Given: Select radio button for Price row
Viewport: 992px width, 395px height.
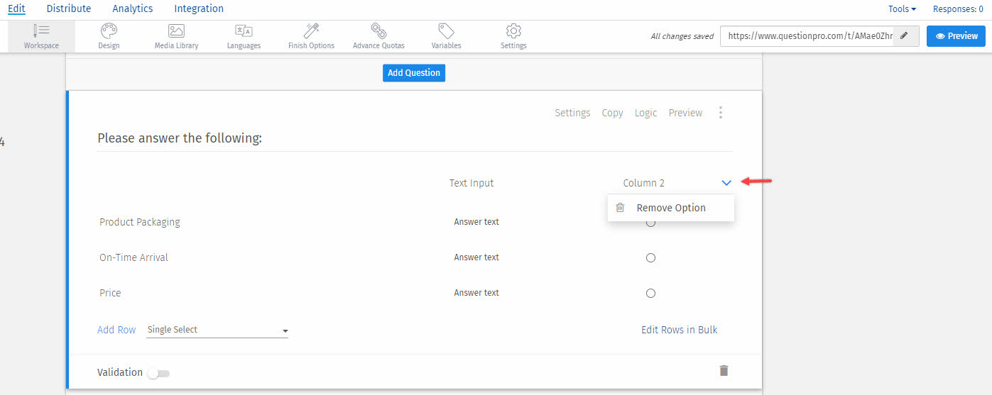Looking at the screenshot, I should pyautogui.click(x=650, y=294).
